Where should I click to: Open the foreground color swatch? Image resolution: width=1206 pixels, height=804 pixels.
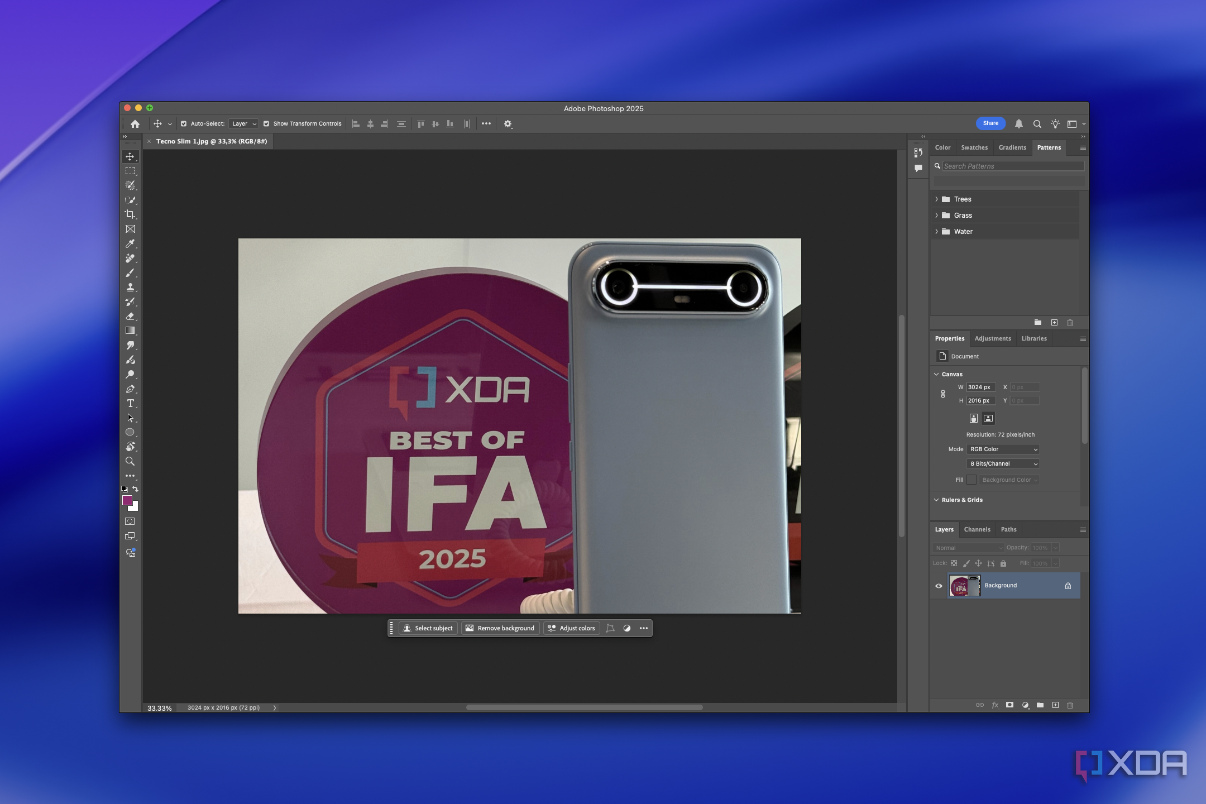point(127,500)
